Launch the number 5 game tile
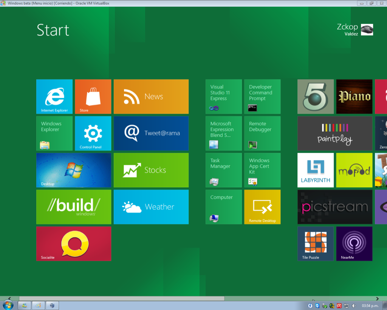This screenshot has height=310, width=387. 316,97
